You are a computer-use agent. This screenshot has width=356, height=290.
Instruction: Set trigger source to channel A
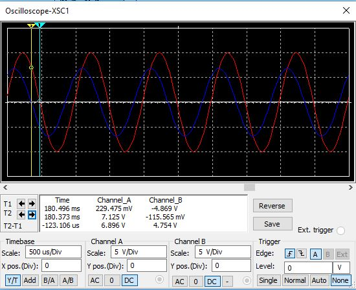[316, 254]
